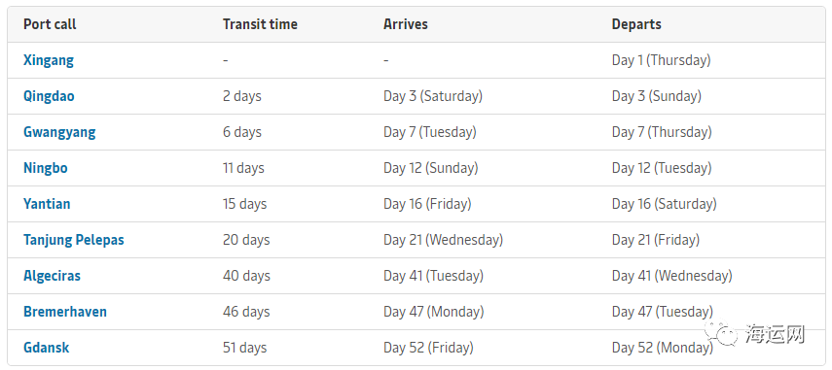Click the Arrives column header
The width and height of the screenshot is (832, 370).
click(406, 24)
